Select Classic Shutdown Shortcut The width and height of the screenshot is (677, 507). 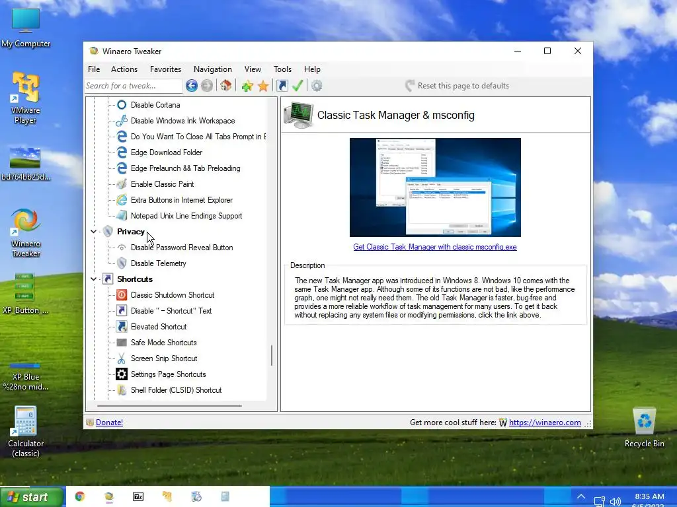pyautogui.click(x=173, y=295)
